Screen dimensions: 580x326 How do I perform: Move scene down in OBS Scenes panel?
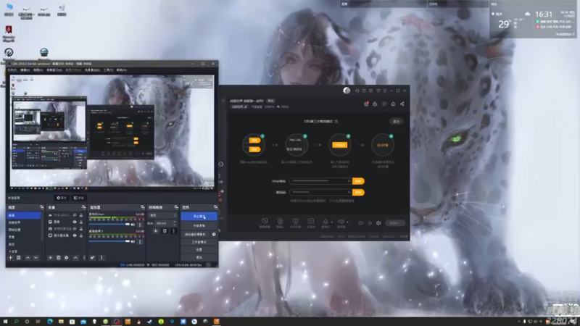[36, 258]
